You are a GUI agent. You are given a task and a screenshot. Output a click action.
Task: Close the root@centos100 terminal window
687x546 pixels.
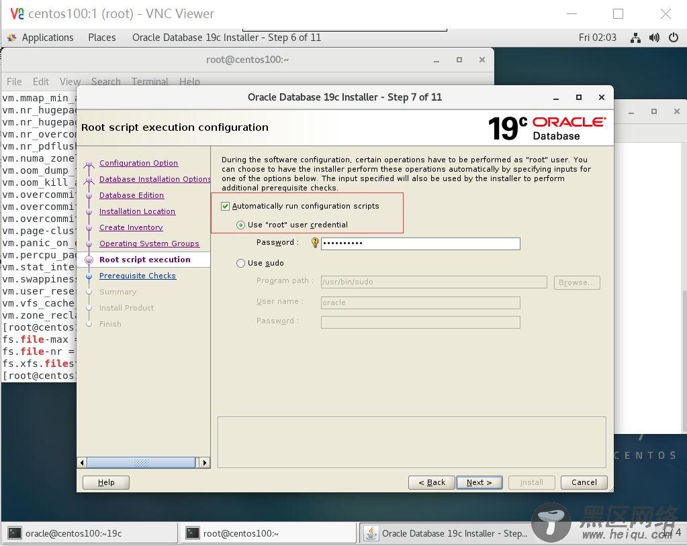click(482, 60)
